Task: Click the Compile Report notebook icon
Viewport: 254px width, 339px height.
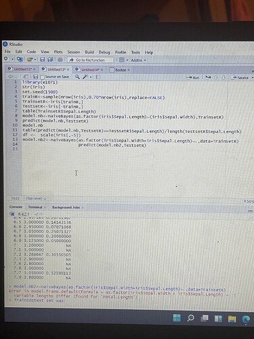Action: click(98, 77)
